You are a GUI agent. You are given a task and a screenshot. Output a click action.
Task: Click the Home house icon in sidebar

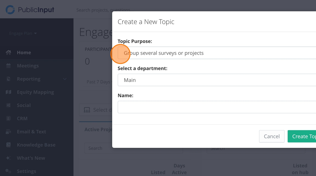[x=8, y=53]
